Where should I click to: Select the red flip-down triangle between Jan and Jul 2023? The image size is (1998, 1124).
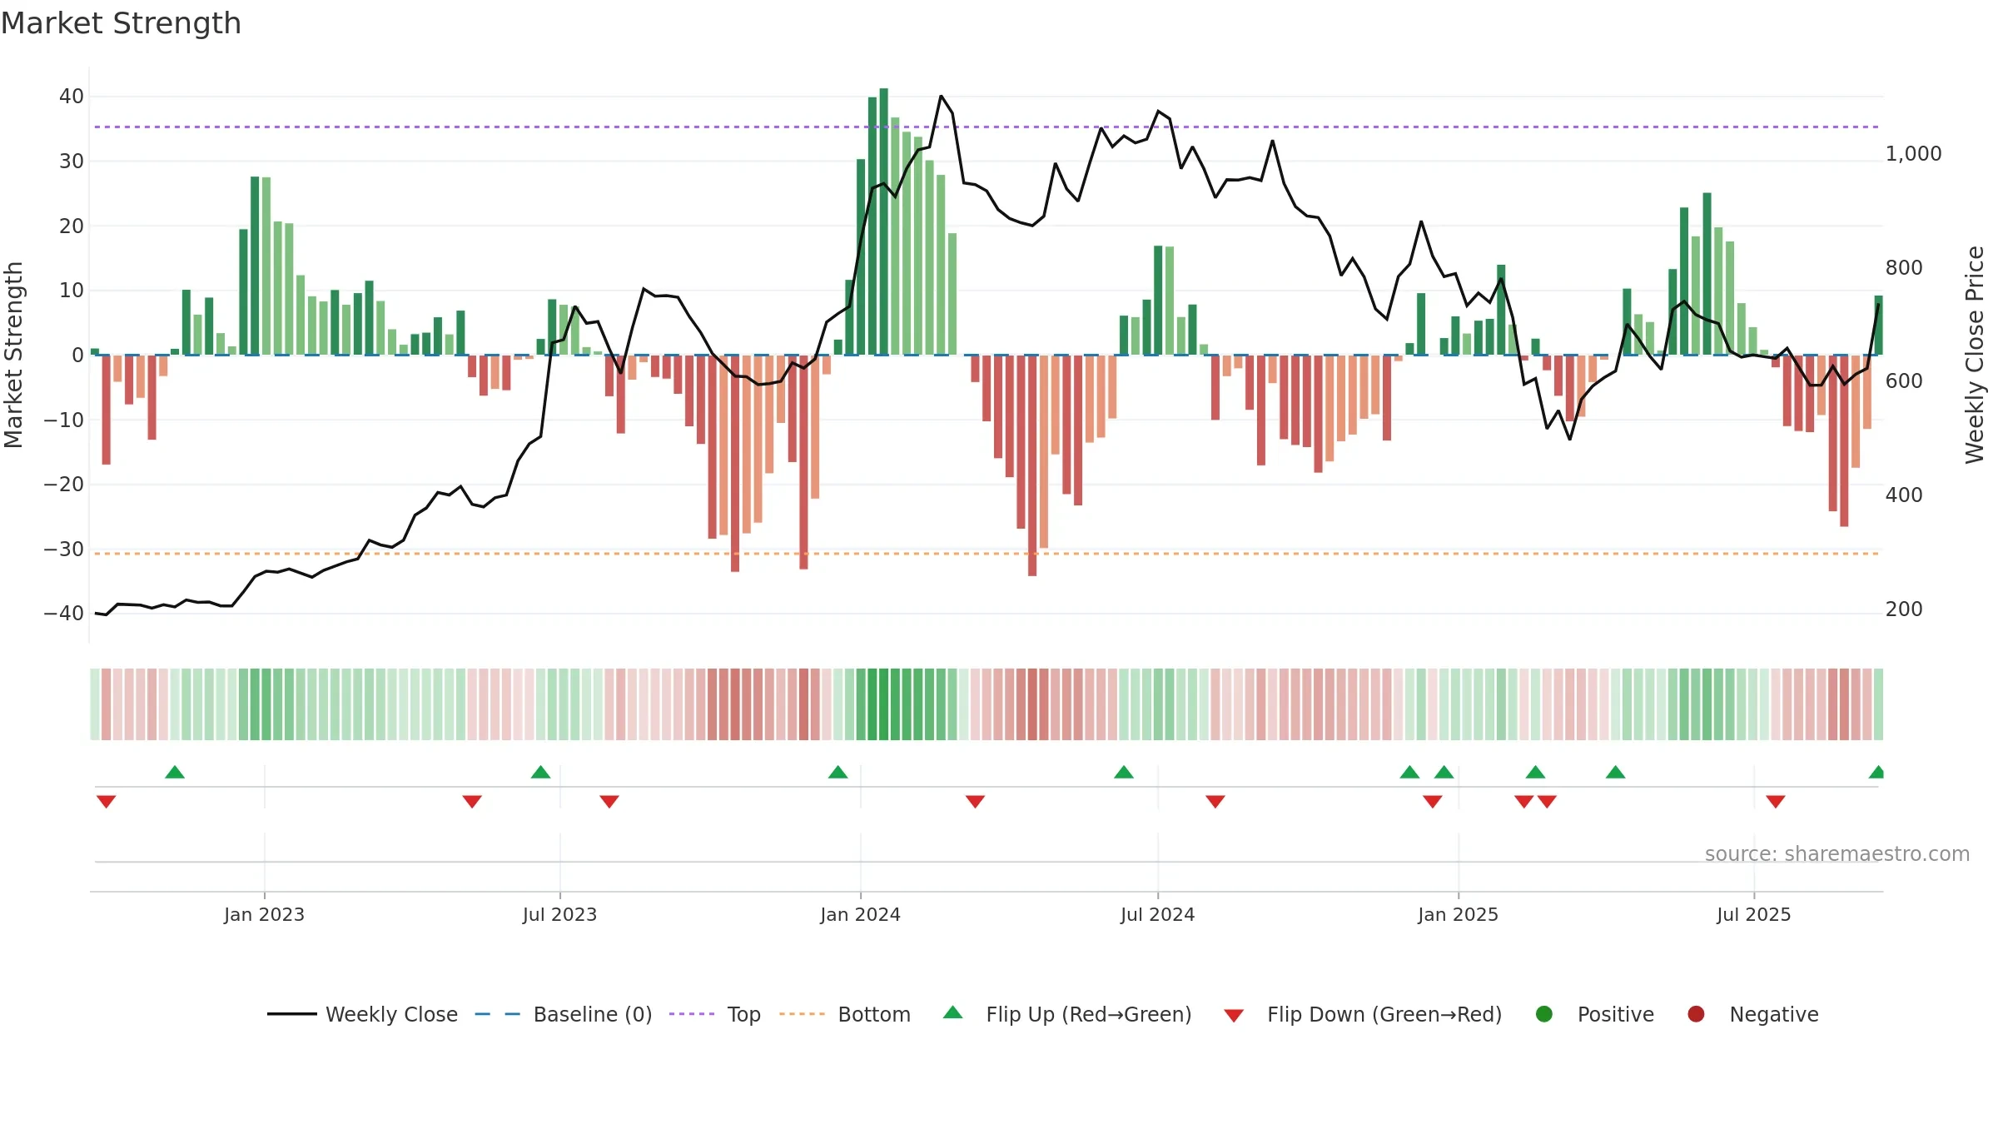pos(472,801)
